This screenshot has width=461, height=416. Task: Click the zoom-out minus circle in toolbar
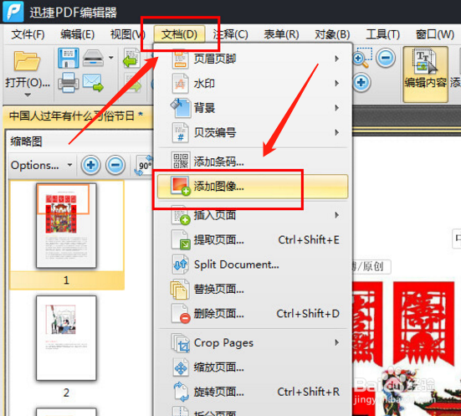point(386,58)
